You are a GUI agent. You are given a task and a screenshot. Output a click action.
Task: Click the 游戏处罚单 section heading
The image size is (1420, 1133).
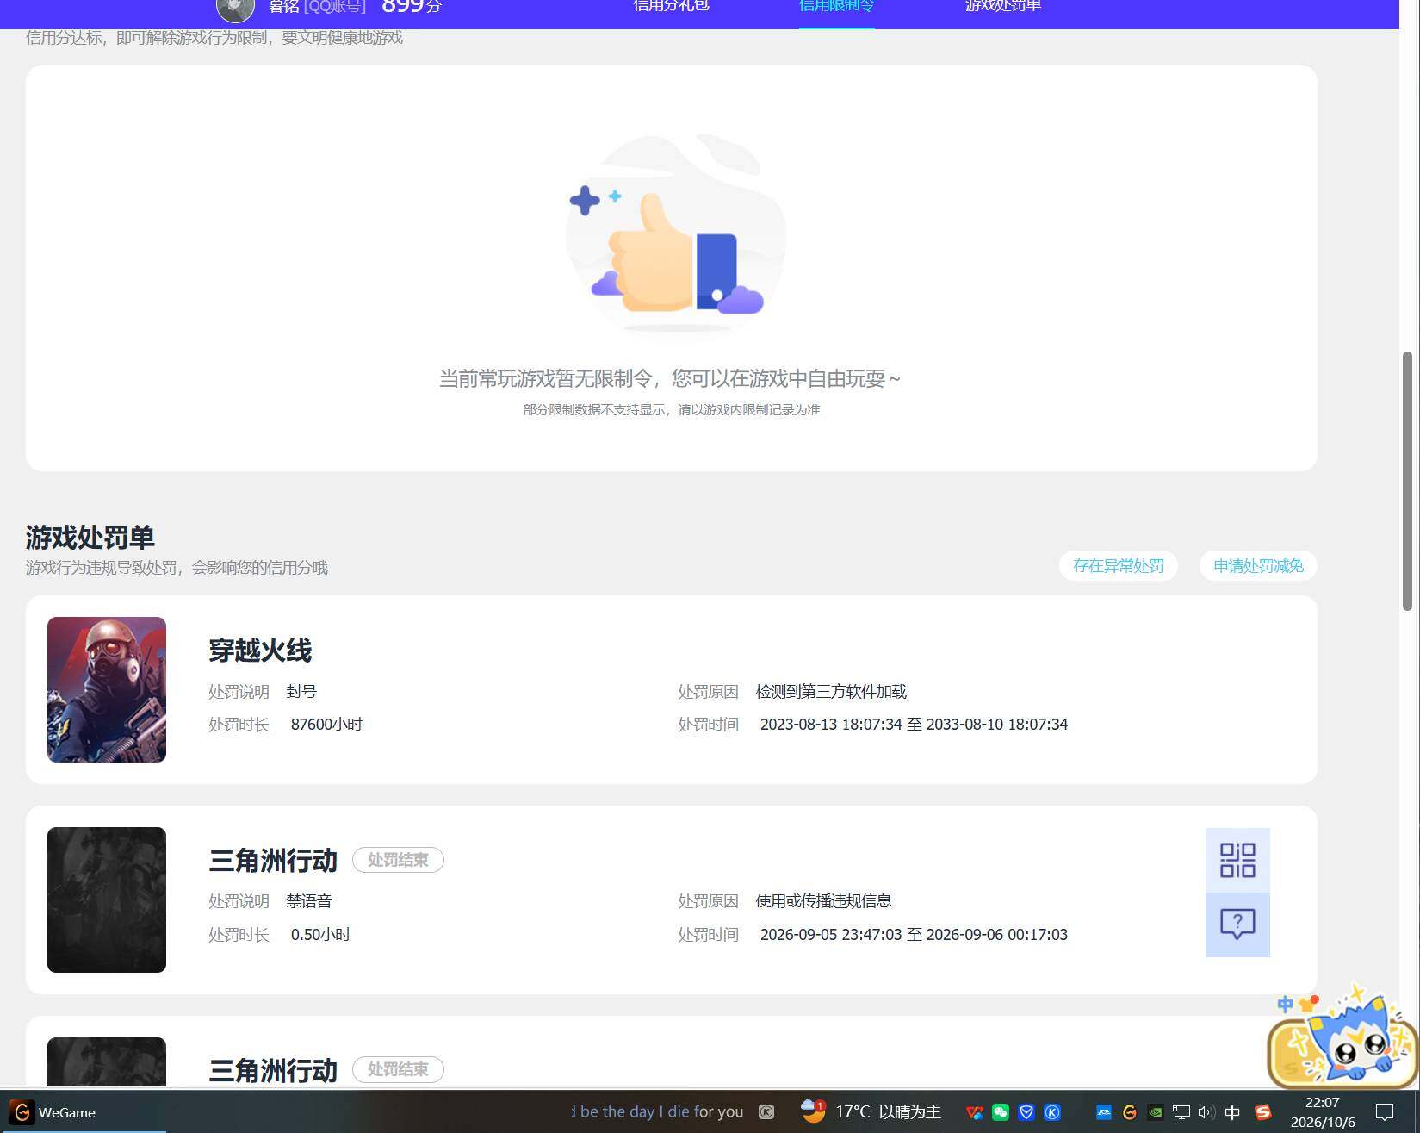(x=90, y=538)
